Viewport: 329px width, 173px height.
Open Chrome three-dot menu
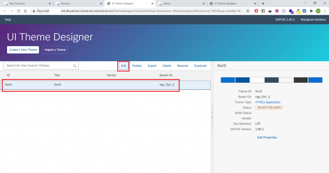325,11
